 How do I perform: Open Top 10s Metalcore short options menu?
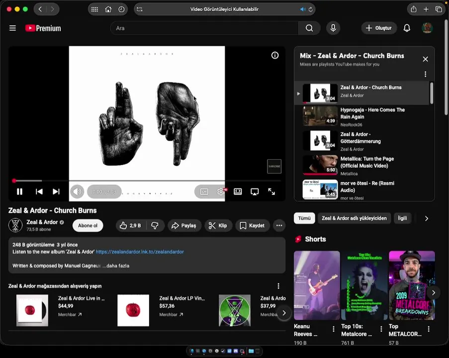pos(381,329)
